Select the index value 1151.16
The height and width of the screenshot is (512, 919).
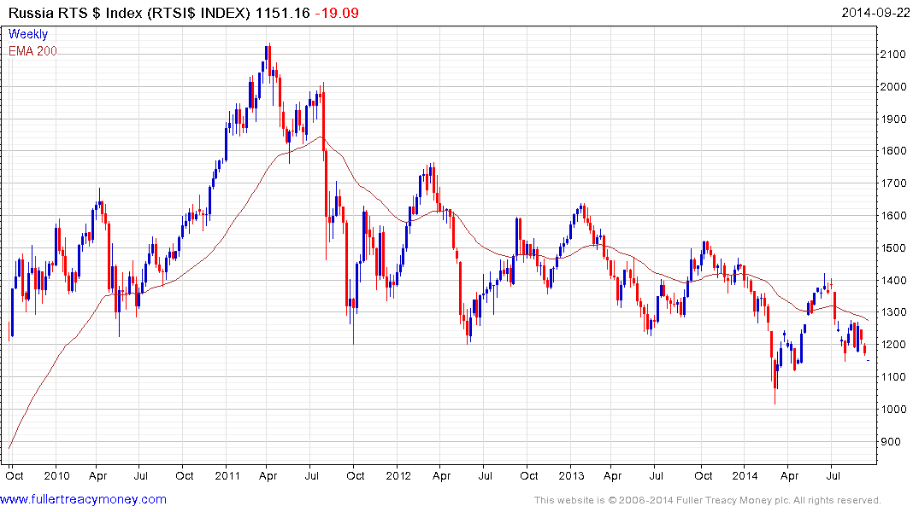click(282, 13)
